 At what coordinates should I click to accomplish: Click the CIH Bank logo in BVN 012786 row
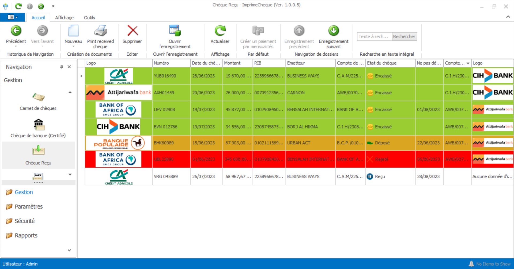(x=118, y=127)
